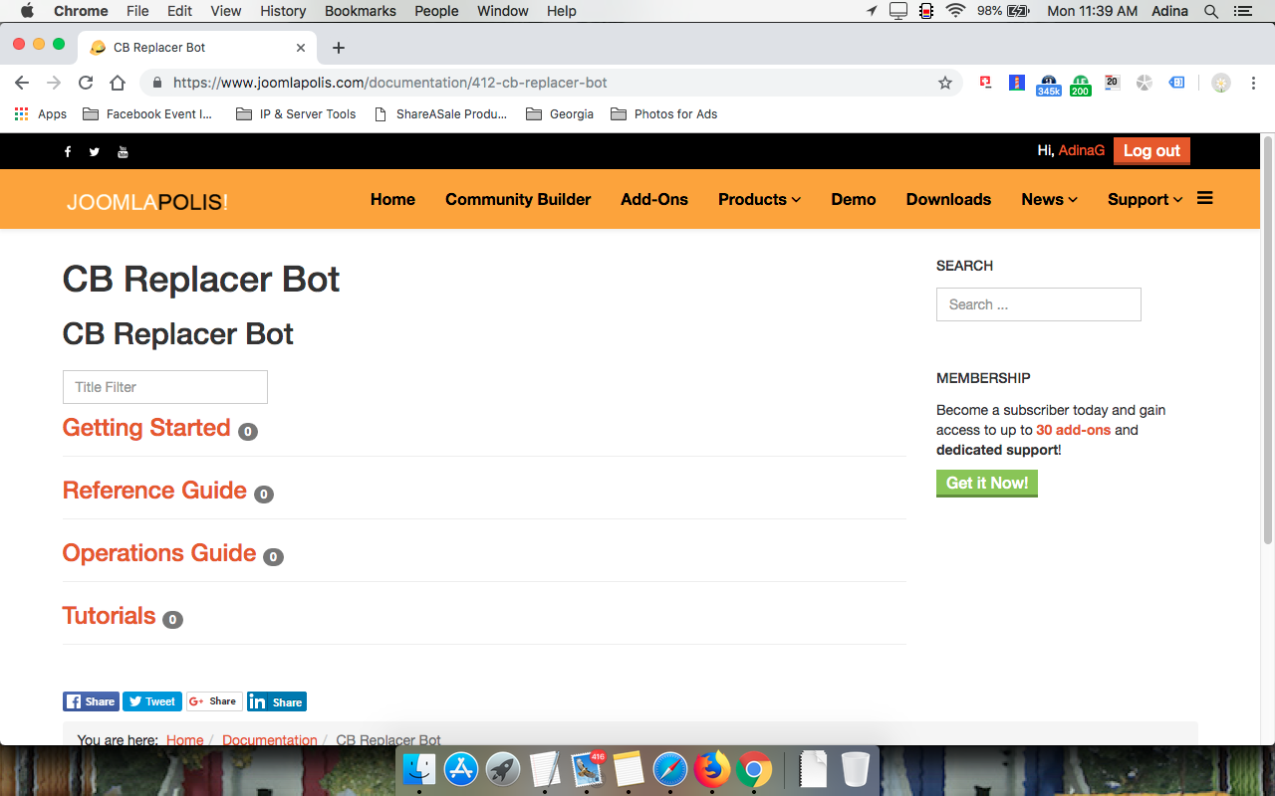Open the Photos for Ads bookmark folder
The width and height of the screenshot is (1275, 796).
(663, 113)
